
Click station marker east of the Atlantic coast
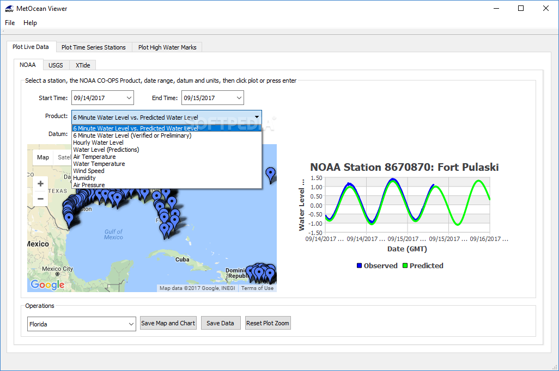coord(271,175)
